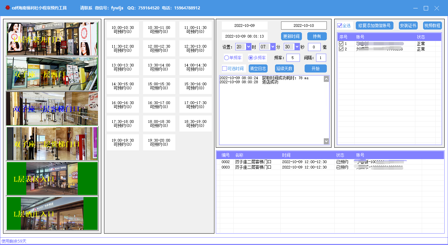This screenshot has height=245, width=448.
Task: Select the 双子座一层西门 entrance thumbnail
Action: click(52, 74)
